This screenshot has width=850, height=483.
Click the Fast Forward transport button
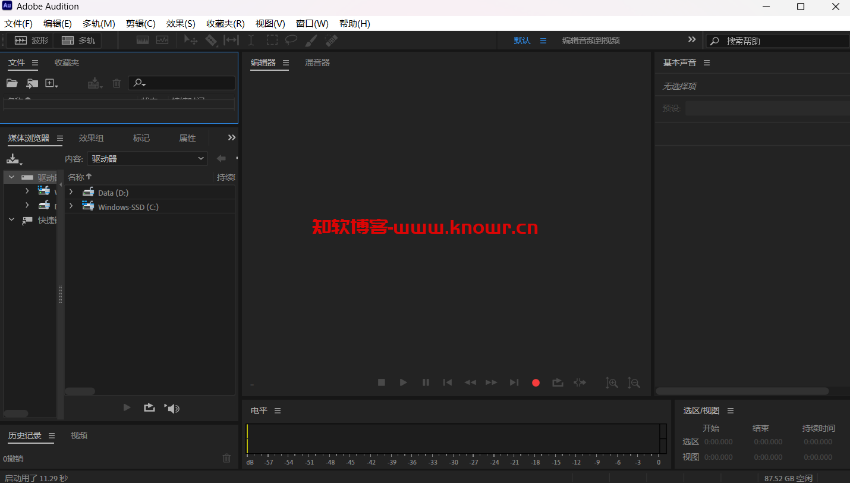[x=492, y=382]
